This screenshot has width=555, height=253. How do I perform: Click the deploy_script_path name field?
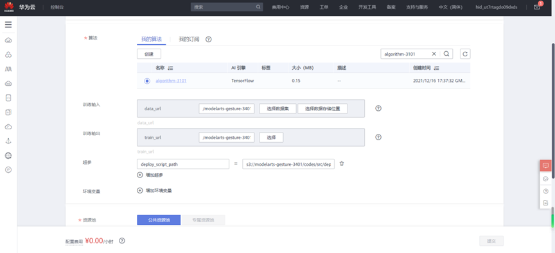[183, 164]
